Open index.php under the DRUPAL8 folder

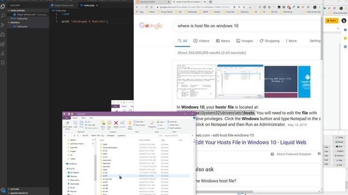click(28, 27)
